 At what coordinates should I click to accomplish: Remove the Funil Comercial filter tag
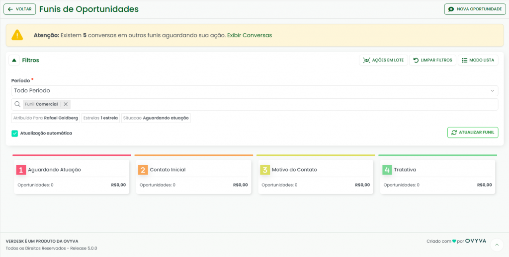[66, 104]
